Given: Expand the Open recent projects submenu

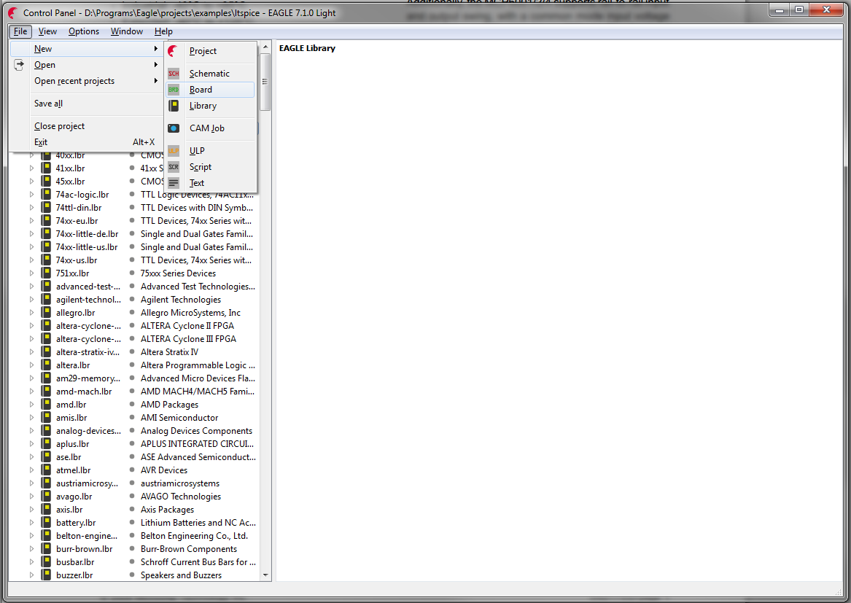Looking at the screenshot, I should pyautogui.click(x=76, y=80).
